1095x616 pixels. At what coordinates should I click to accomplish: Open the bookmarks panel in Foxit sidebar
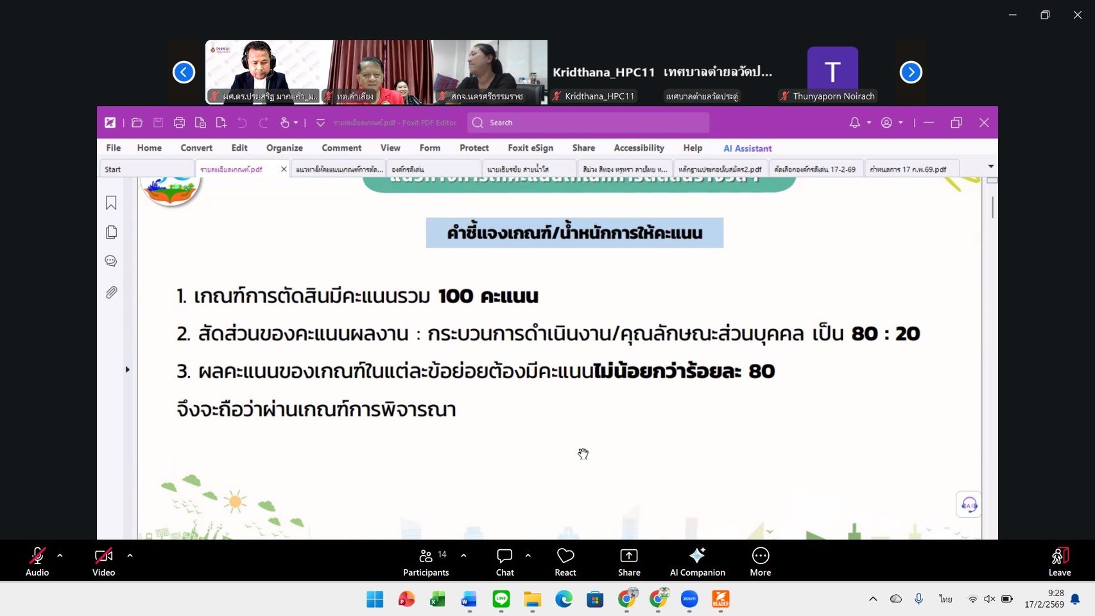click(111, 203)
